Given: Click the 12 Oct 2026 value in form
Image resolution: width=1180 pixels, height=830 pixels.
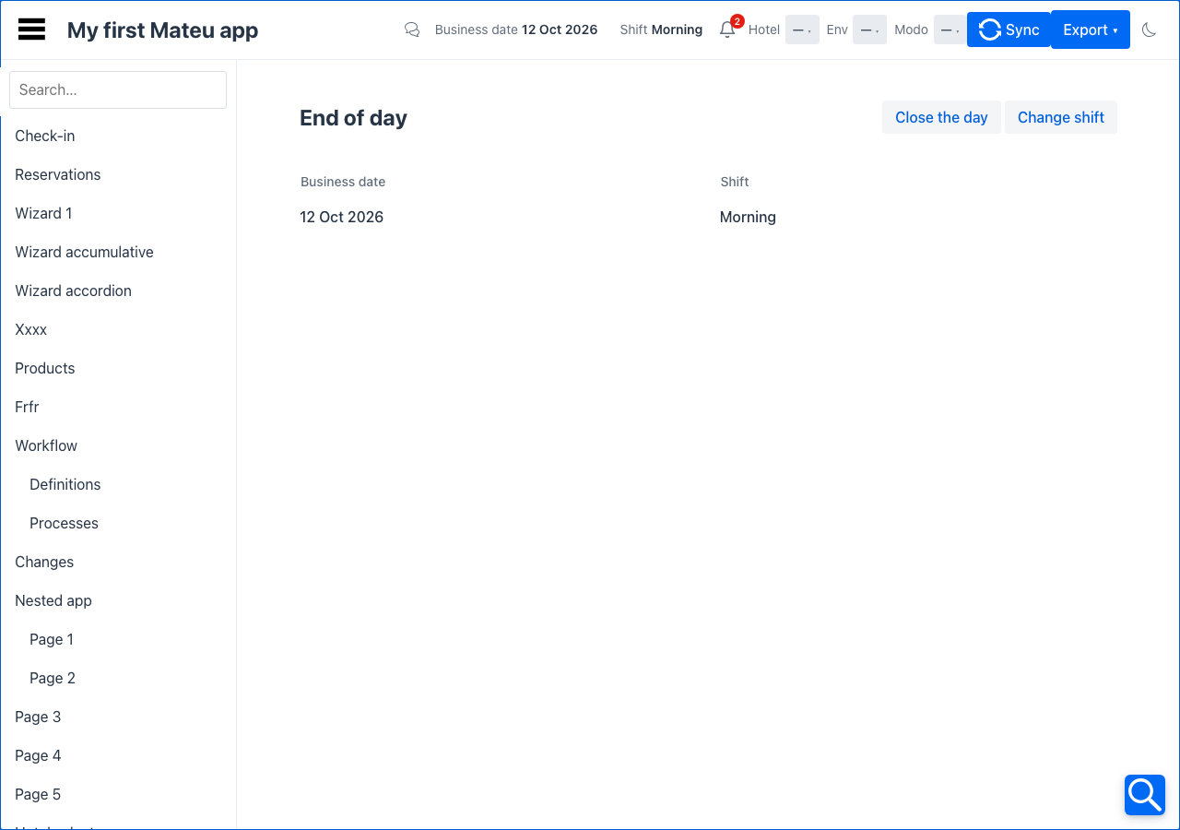Looking at the screenshot, I should (341, 217).
